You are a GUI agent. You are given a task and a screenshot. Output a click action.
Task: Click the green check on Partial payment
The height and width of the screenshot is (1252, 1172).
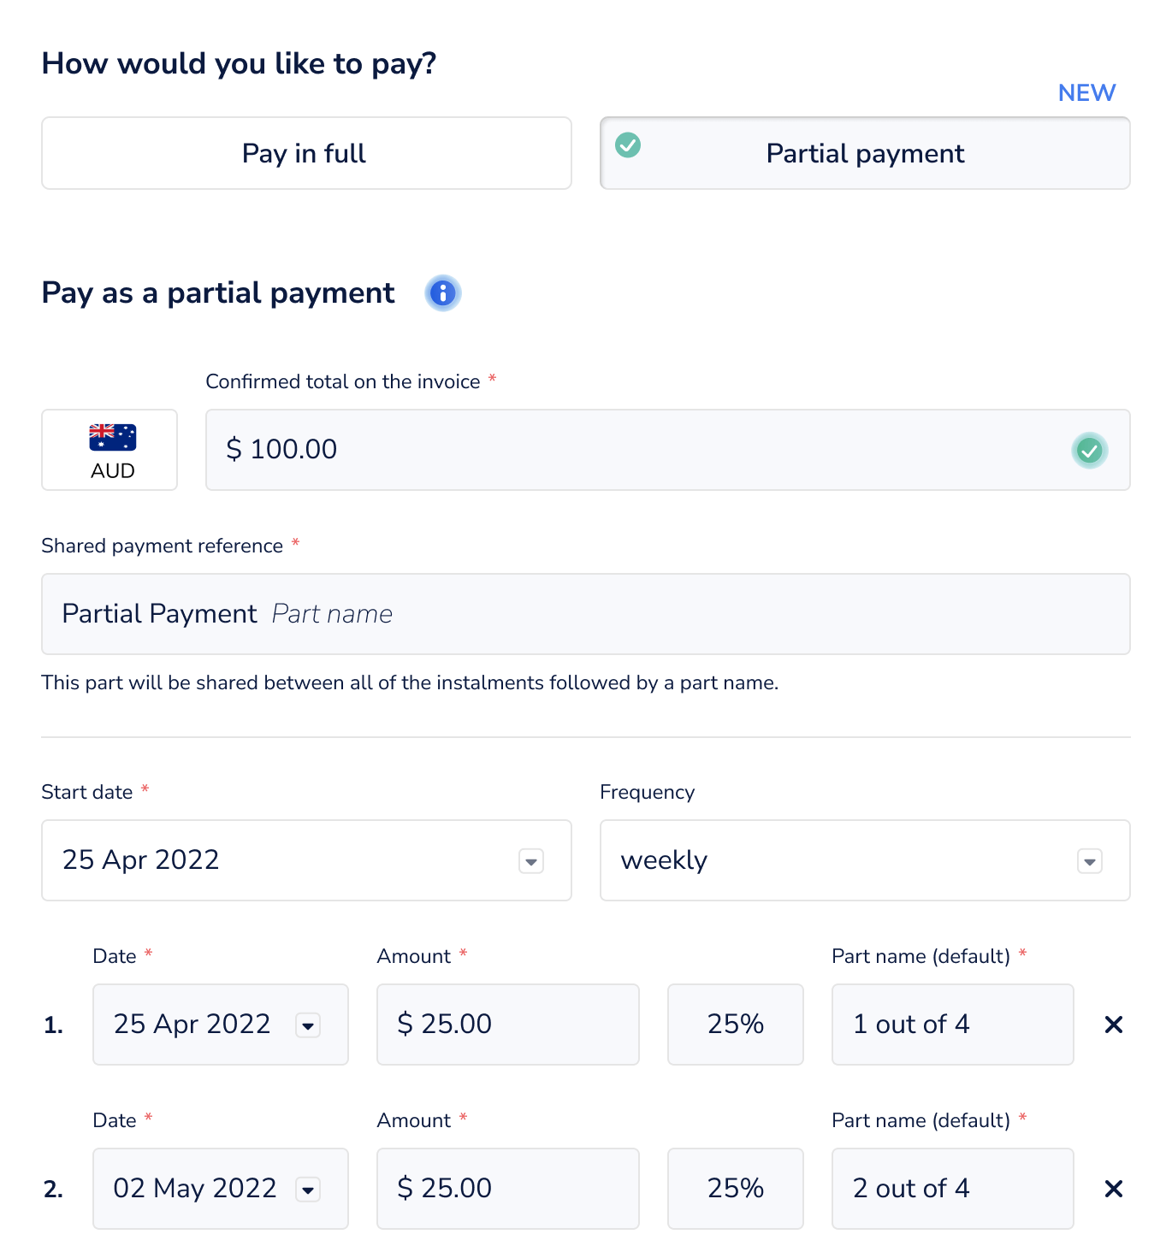(628, 145)
